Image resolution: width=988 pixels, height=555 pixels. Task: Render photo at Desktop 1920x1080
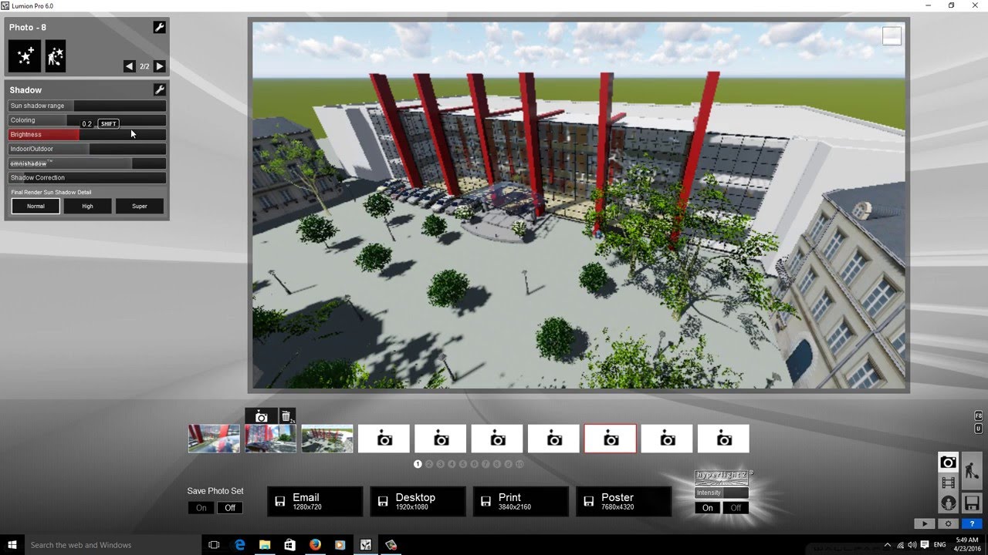418,501
